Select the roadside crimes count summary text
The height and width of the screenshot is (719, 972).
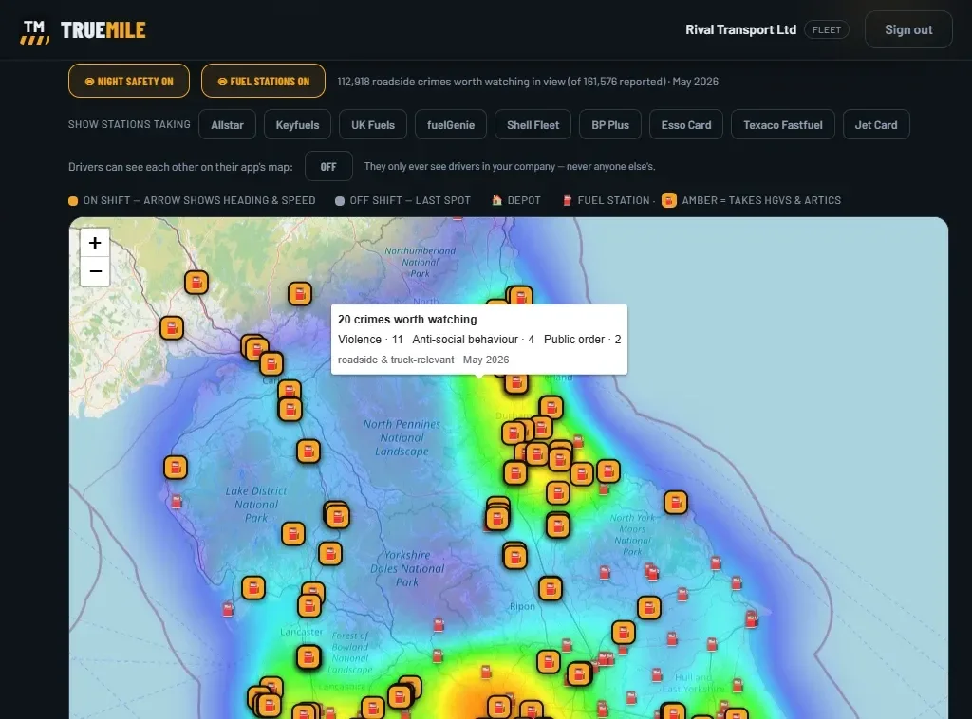tap(528, 82)
